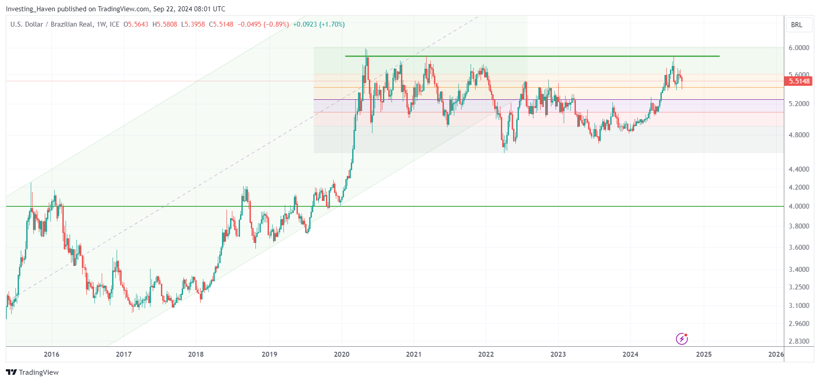Click the 2019 time axis label
Image resolution: width=820 pixels, height=382 pixels.
(269, 354)
